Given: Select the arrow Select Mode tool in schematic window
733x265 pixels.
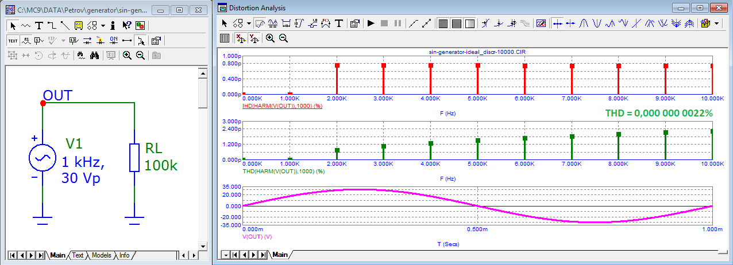Looking at the screenshot, I should point(13,25).
